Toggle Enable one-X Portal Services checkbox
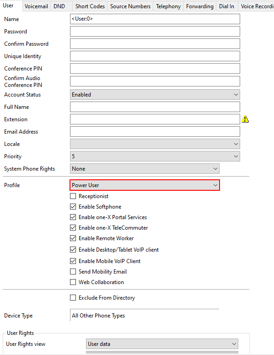 [73, 217]
